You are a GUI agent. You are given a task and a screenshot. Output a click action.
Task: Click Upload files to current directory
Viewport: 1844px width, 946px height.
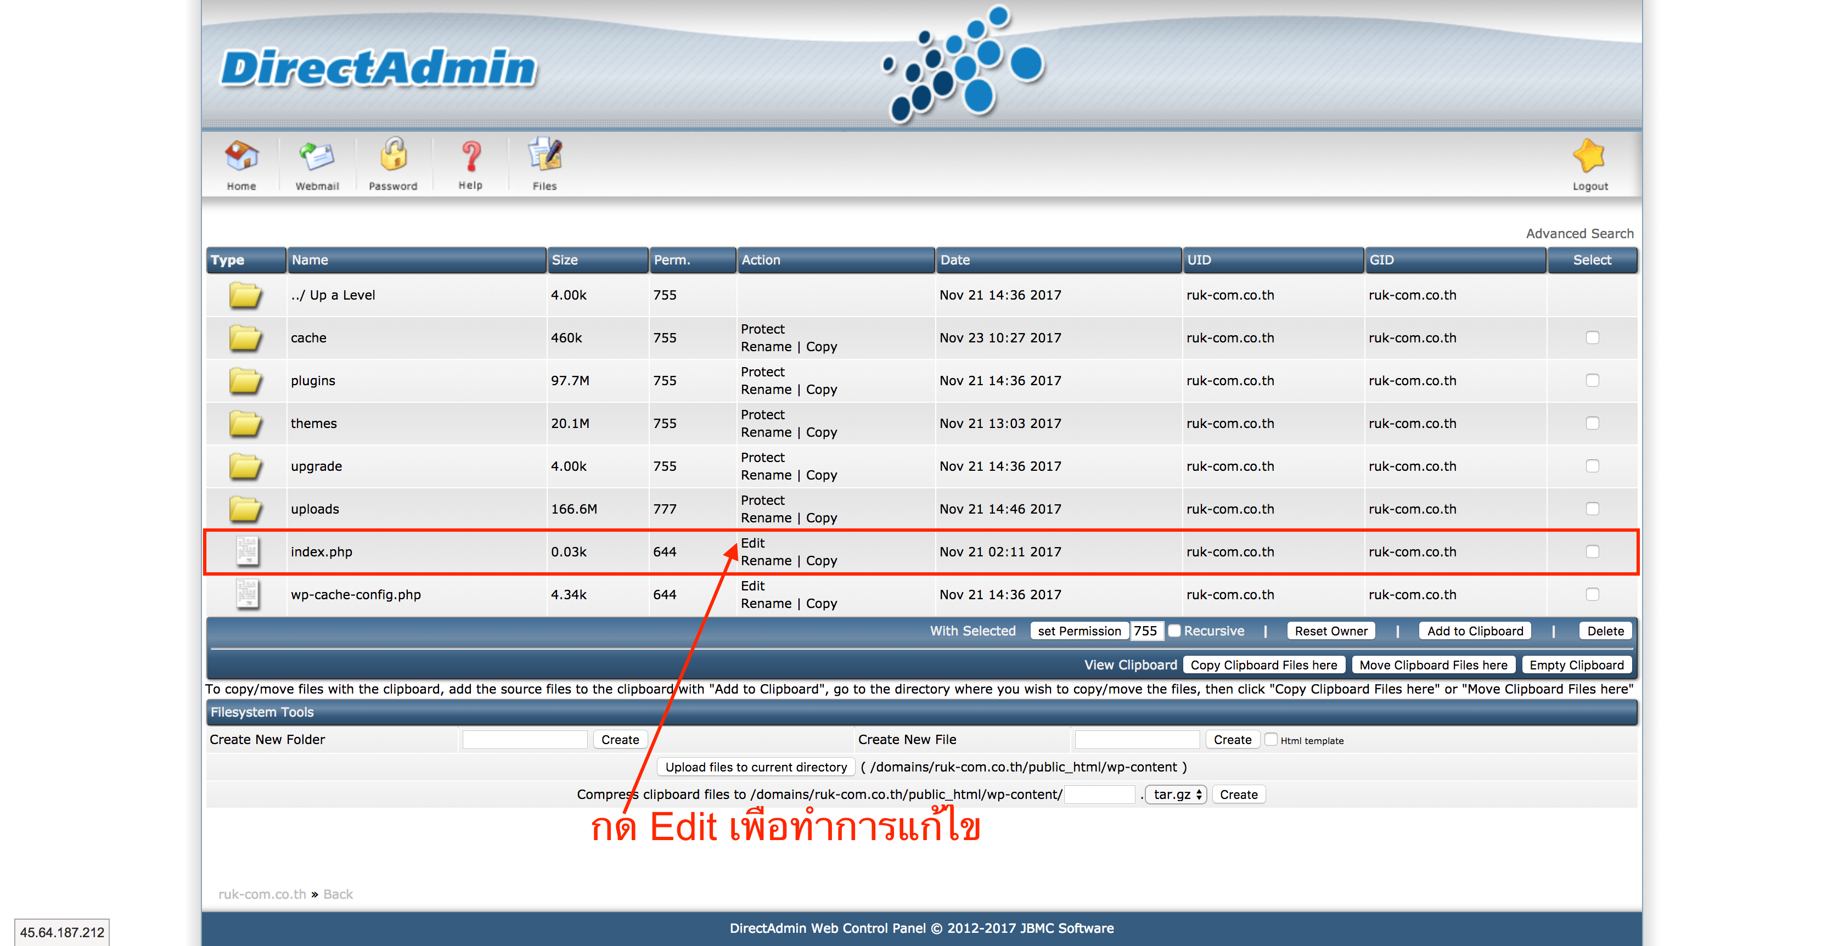(x=756, y=767)
